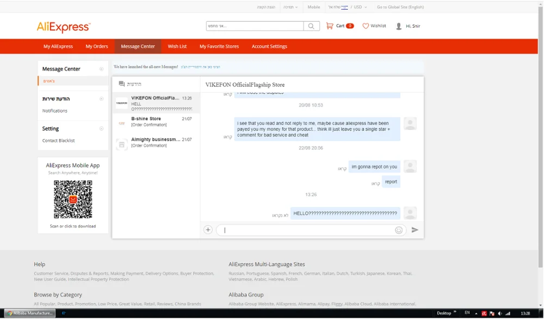Click the Almighty businessm... store avatar icon

[x=122, y=145]
